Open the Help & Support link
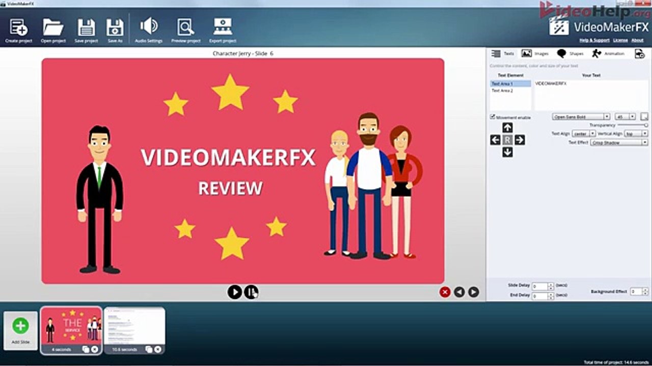 pyautogui.click(x=594, y=40)
